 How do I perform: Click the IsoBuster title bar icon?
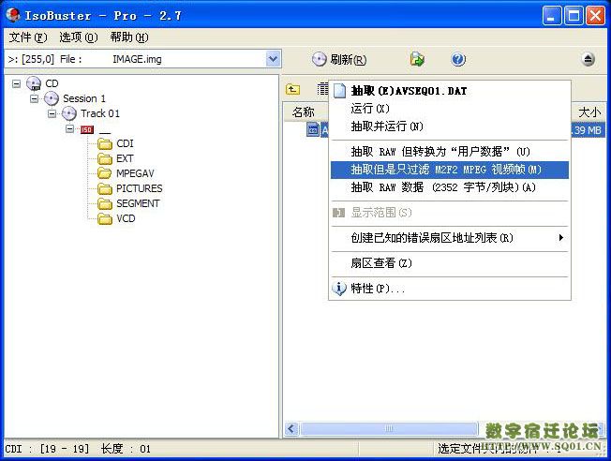coord(13,15)
